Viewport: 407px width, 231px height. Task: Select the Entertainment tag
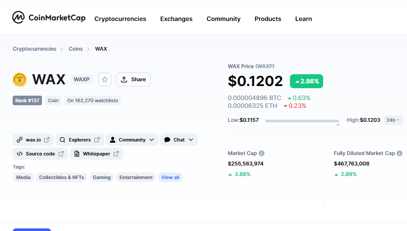pyautogui.click(x=136, y=177)
